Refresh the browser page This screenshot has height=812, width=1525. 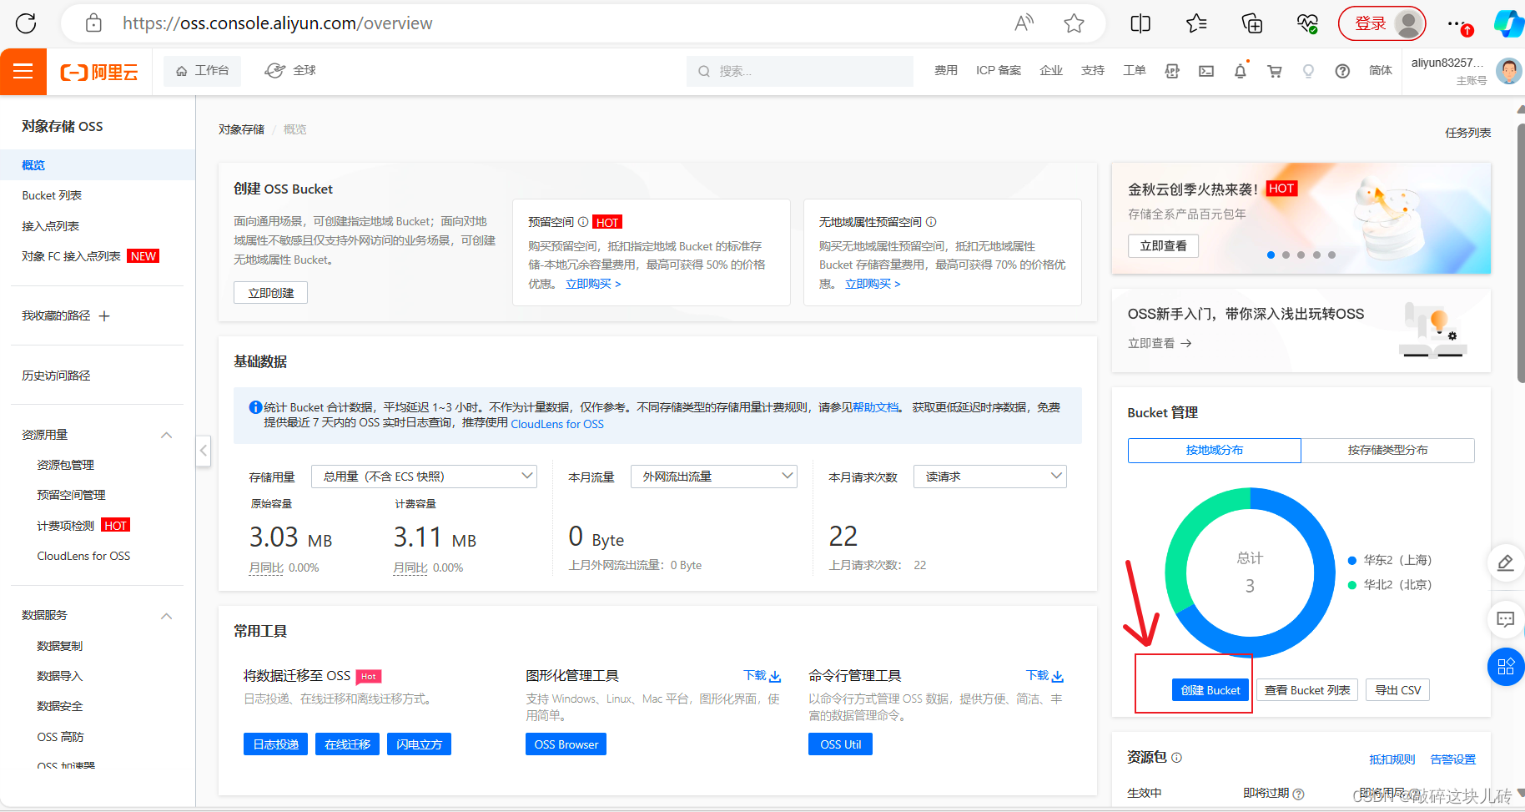click(26, 23)
